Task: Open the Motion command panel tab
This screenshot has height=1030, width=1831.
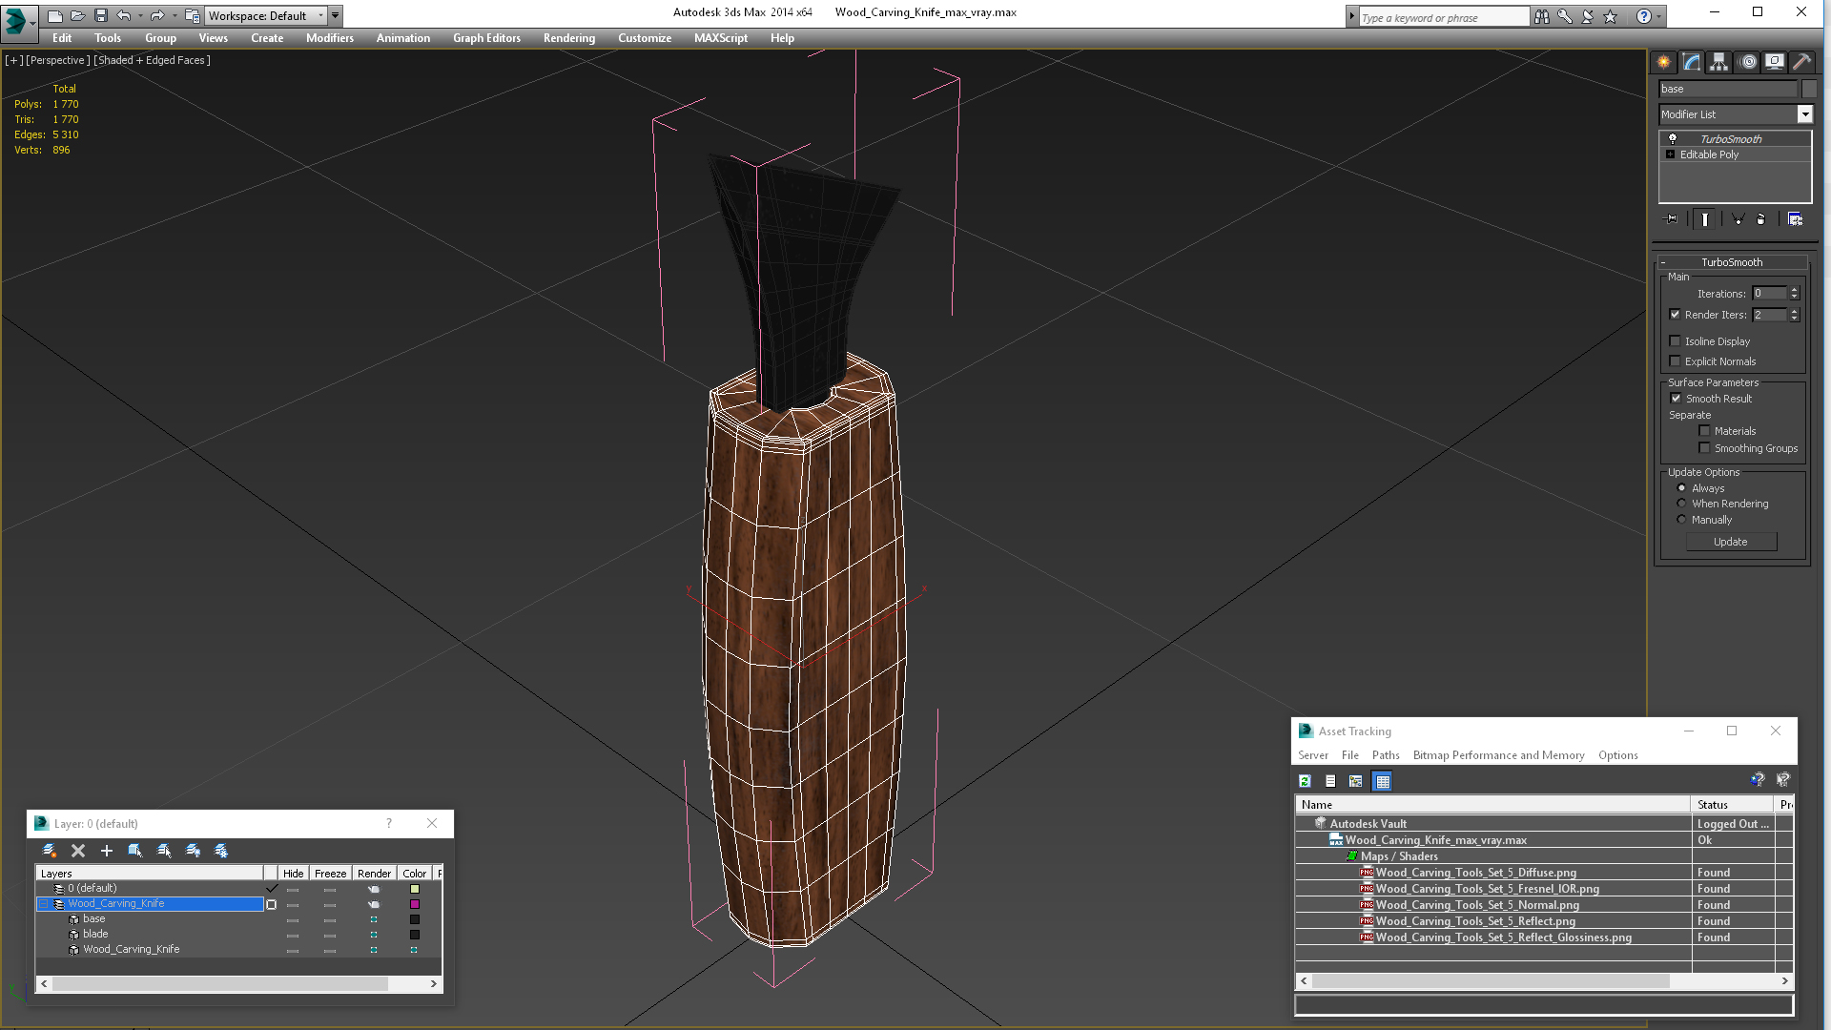Action: (x=1747, y=62)
